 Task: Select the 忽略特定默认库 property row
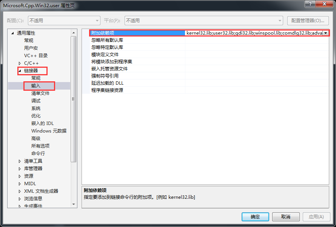pos(209,47)
